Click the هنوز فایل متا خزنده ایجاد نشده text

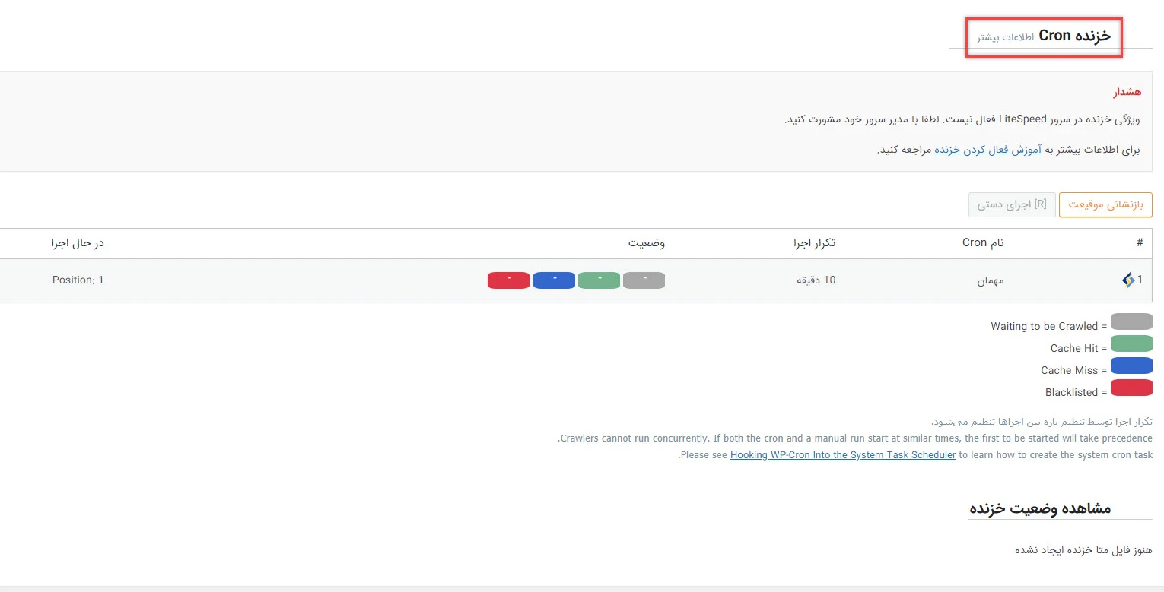pyautogui.click(x=1084, y=549)
